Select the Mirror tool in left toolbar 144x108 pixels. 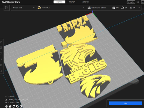1,59
